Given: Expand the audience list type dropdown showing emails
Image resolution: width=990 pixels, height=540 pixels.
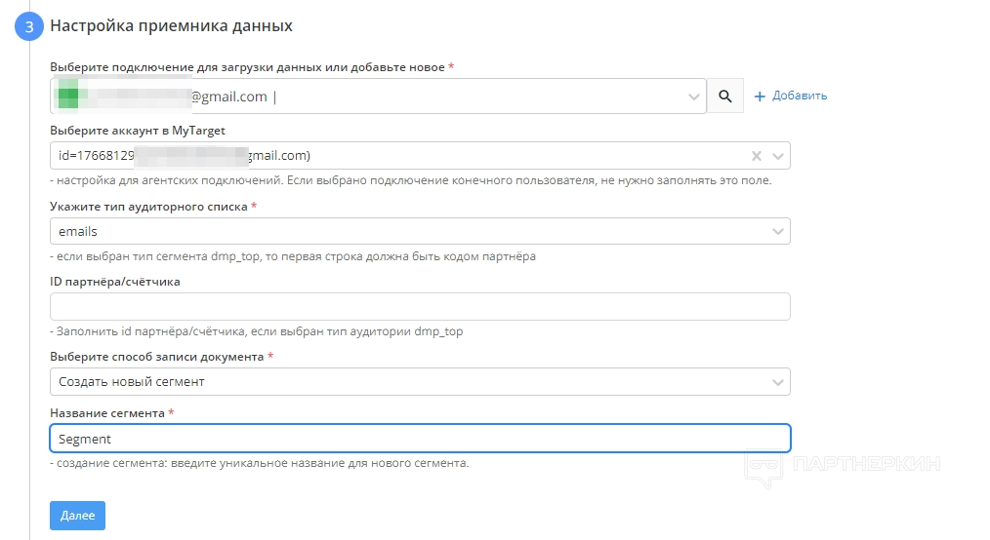Looking at the screenshot, I should point(391,231).
